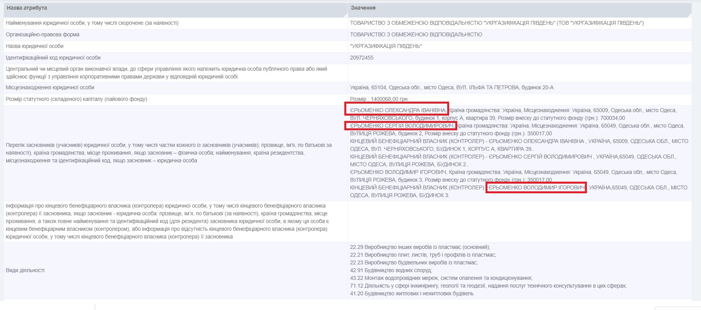Click the "Місцезнаходження юридичної особи" label
The width and height of the screenshot is (701, 310).
(50, 87)
